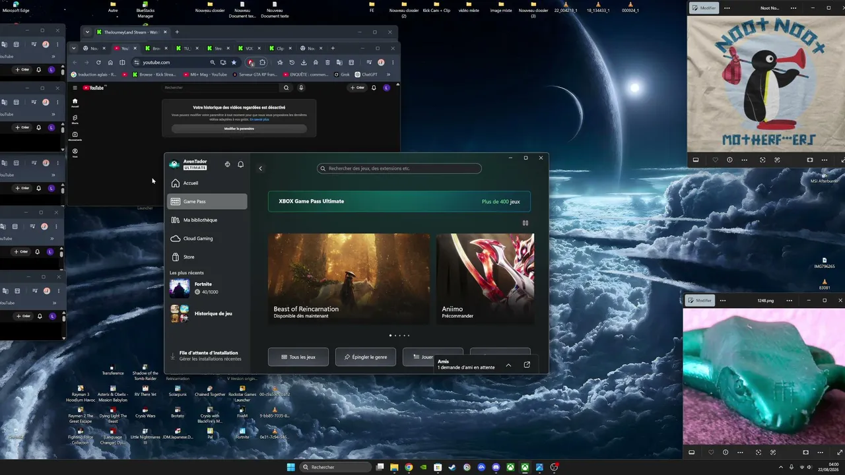Screen dimensions: 845x475
Task: Open the tab list dropdown in the YouTube browser window
Action: click(x=75, y=48)
